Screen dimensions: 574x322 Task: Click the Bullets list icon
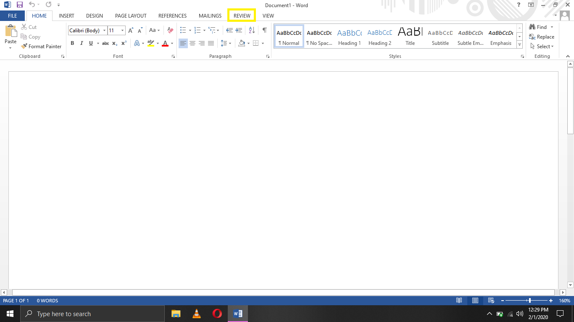183,30
